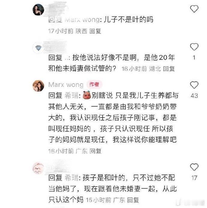Open the pink cartoon avatar profile

[38, 168]
